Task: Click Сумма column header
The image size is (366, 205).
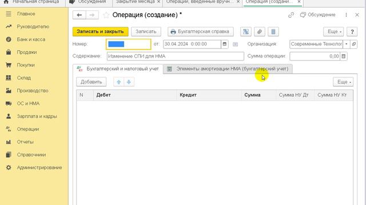Action: (x=258, y=95)
